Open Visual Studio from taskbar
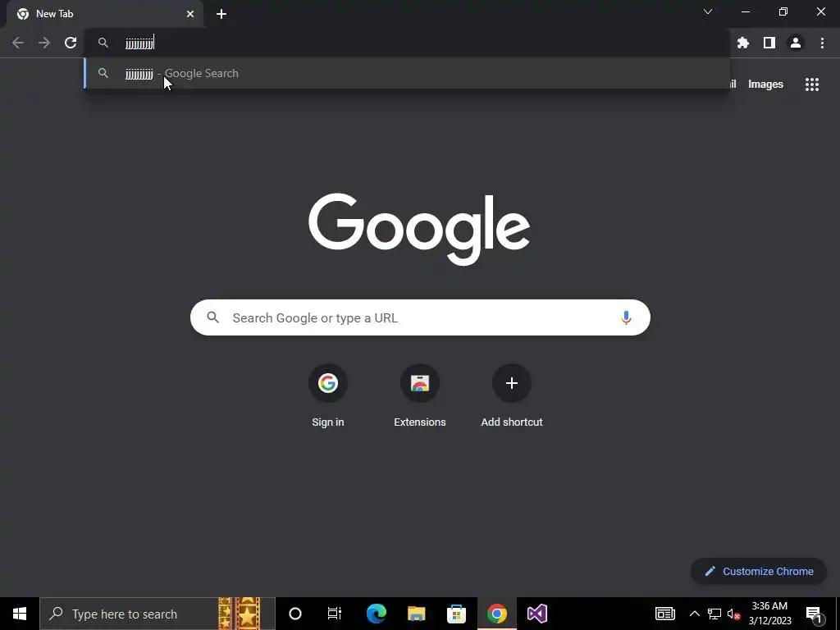Screen dimensions: 840x630 coord(536,614)
